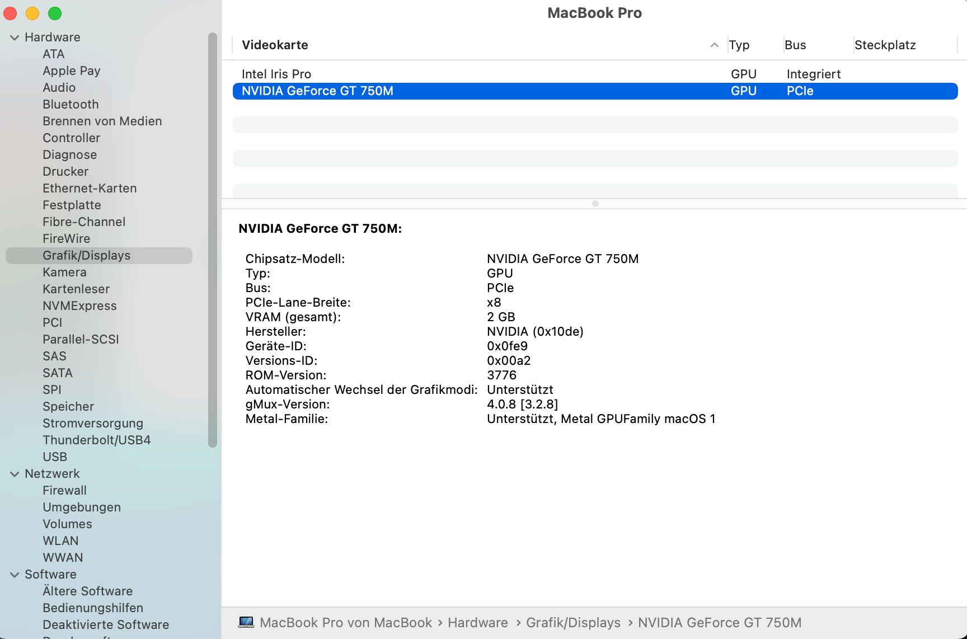This screenshot has width=967, height=639.
Task: Select Umgebungen in the sidebar
Action: pyautogui.click(x=82, y=507)
